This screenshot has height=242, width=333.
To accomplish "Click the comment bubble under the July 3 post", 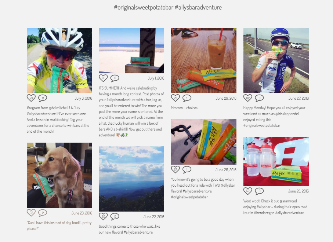I will click(x=43, y=98).
